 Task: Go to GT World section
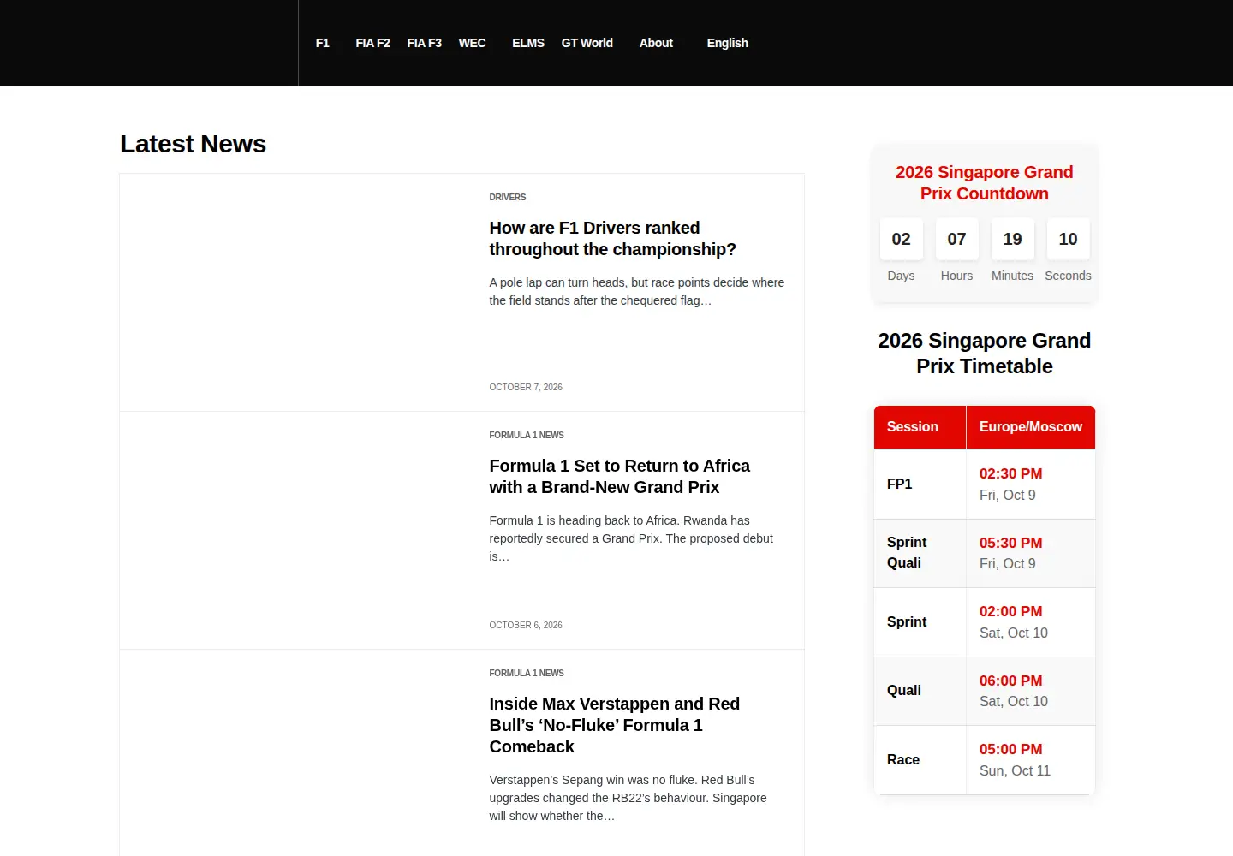(x=587, y=43)
